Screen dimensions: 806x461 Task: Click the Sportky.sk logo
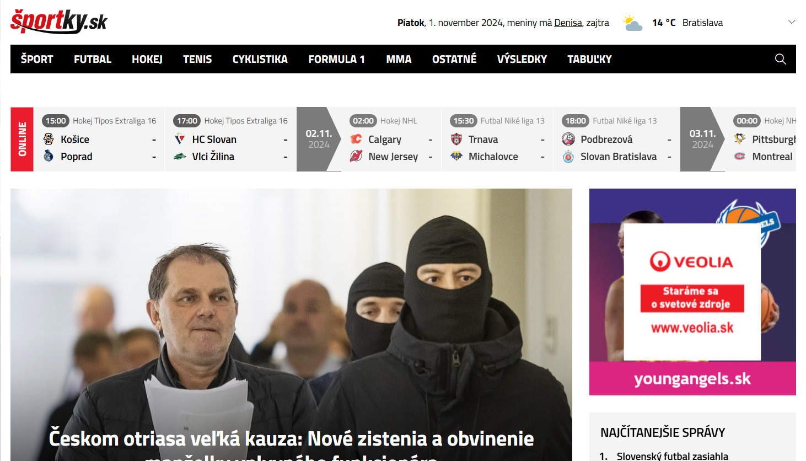tap(58, 22)
